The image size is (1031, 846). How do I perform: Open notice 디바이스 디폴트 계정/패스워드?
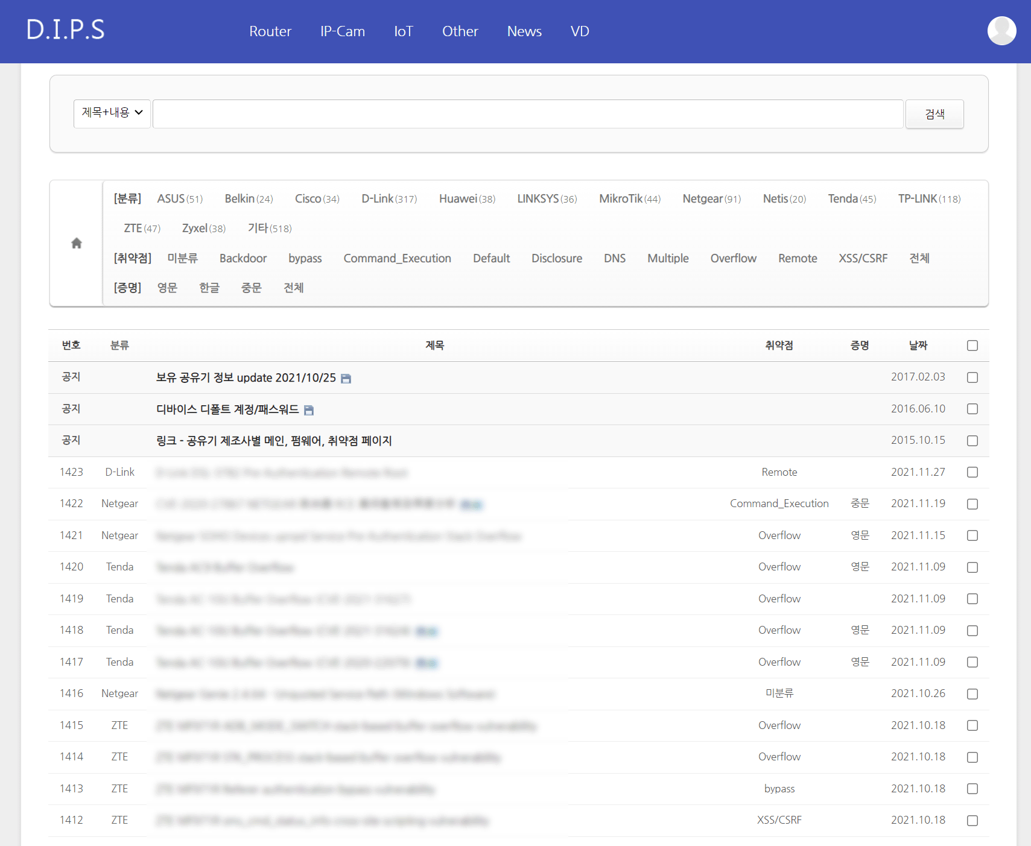pos(227,409)
